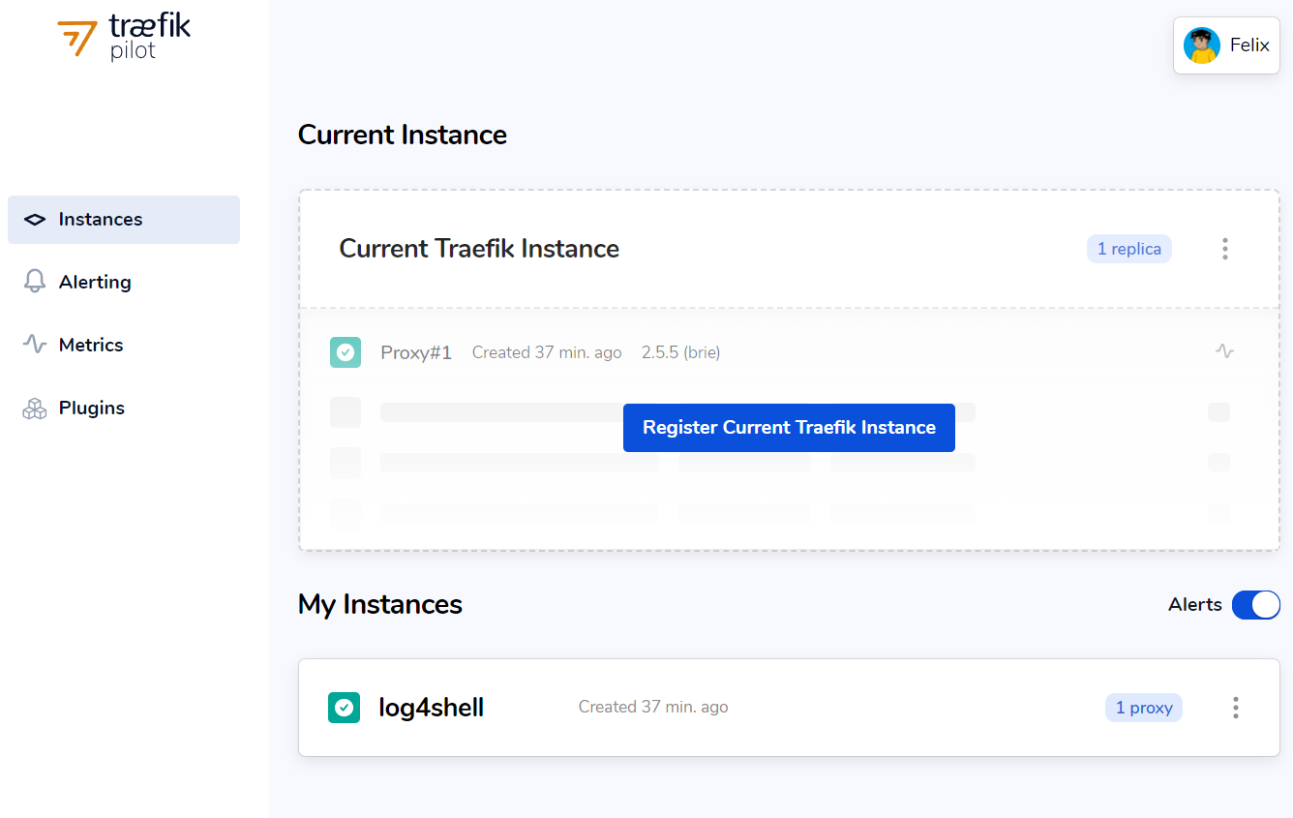The image size is (1293, 818).
Task: Click the 2.5.5 (brie) version text
Action: (680, 352)
